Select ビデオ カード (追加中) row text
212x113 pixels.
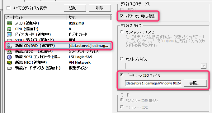click(x=33, y=34)
